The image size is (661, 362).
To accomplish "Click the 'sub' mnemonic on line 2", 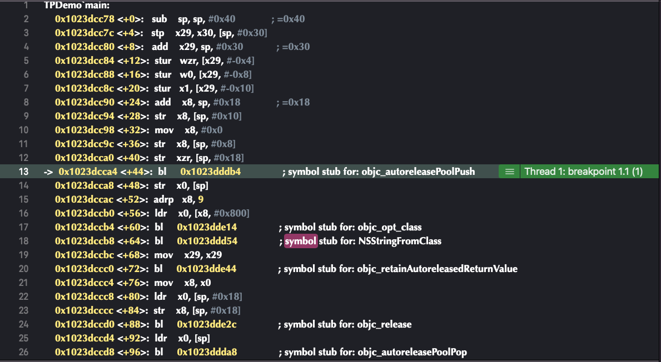I will point(160,19).
